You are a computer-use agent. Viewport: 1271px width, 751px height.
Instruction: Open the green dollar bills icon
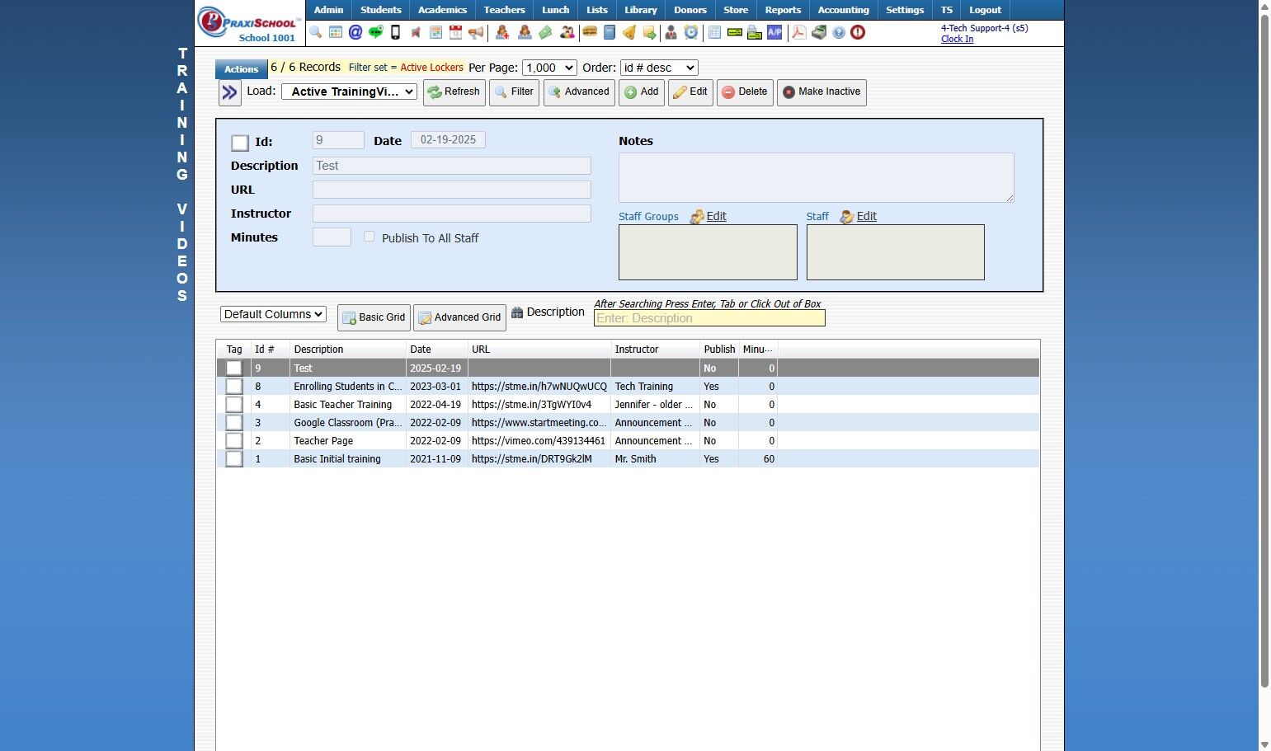coord(545,32)
